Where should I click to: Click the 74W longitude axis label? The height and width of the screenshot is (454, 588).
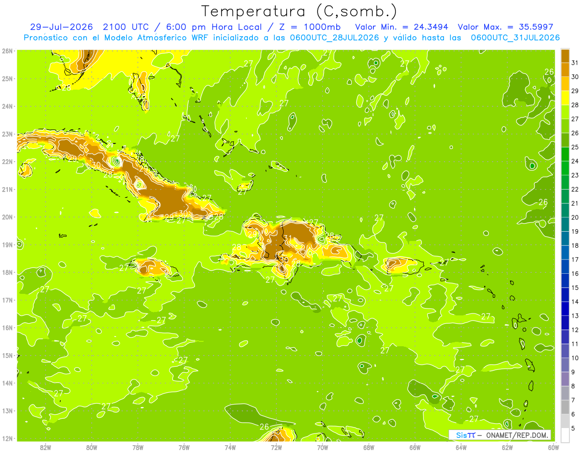(230, 447)
